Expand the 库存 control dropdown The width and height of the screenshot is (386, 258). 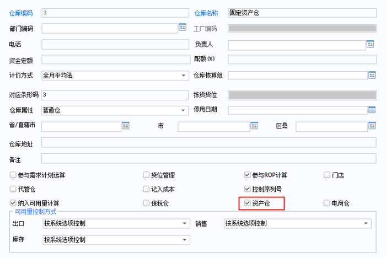tap(184, 240)
